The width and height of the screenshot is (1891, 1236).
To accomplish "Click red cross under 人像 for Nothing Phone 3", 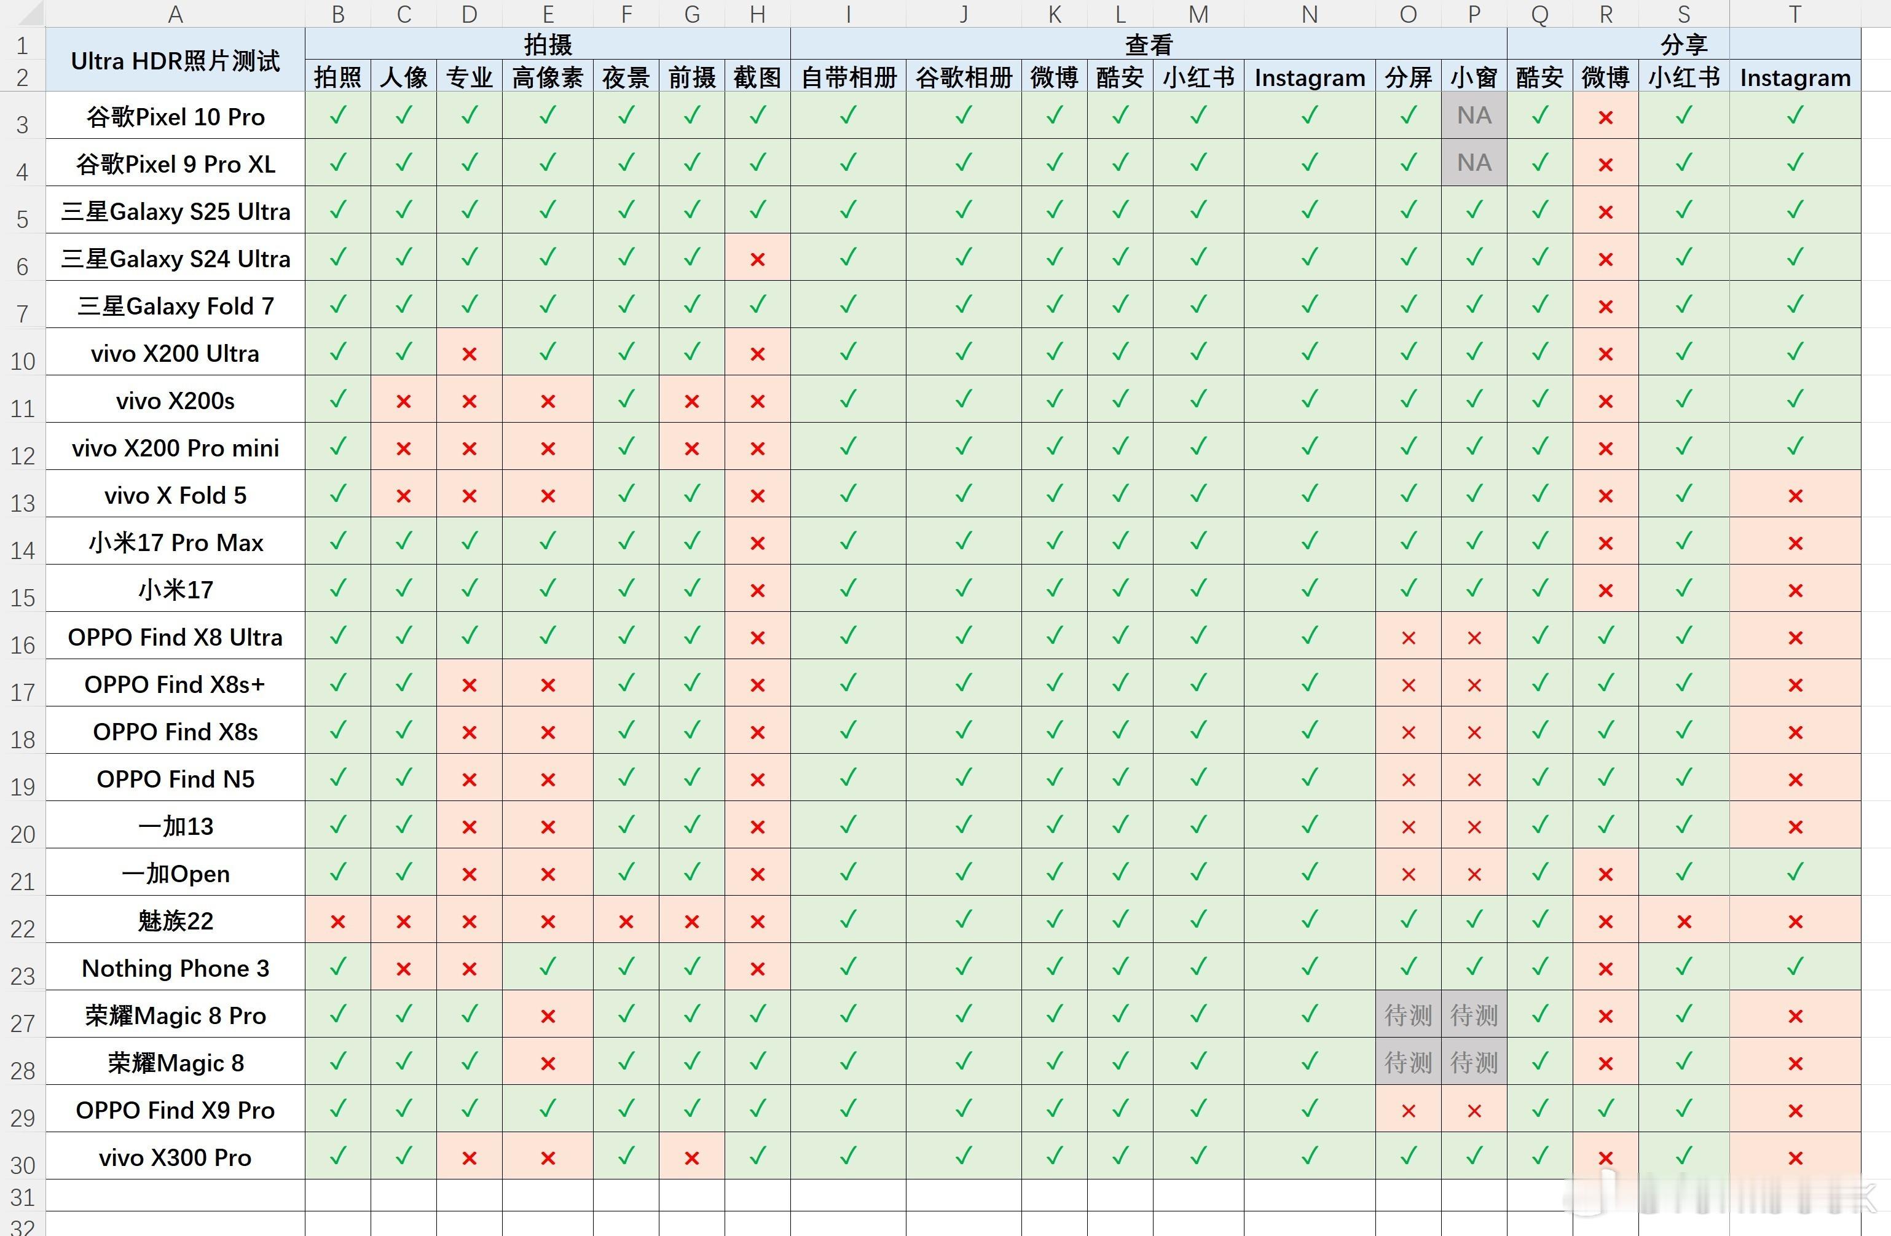I will click(404, 968).
